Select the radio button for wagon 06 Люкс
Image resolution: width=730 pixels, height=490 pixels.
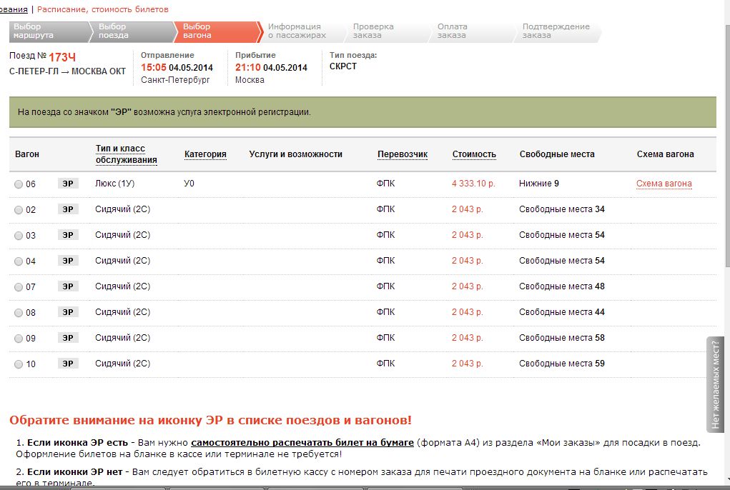(19, 184)
